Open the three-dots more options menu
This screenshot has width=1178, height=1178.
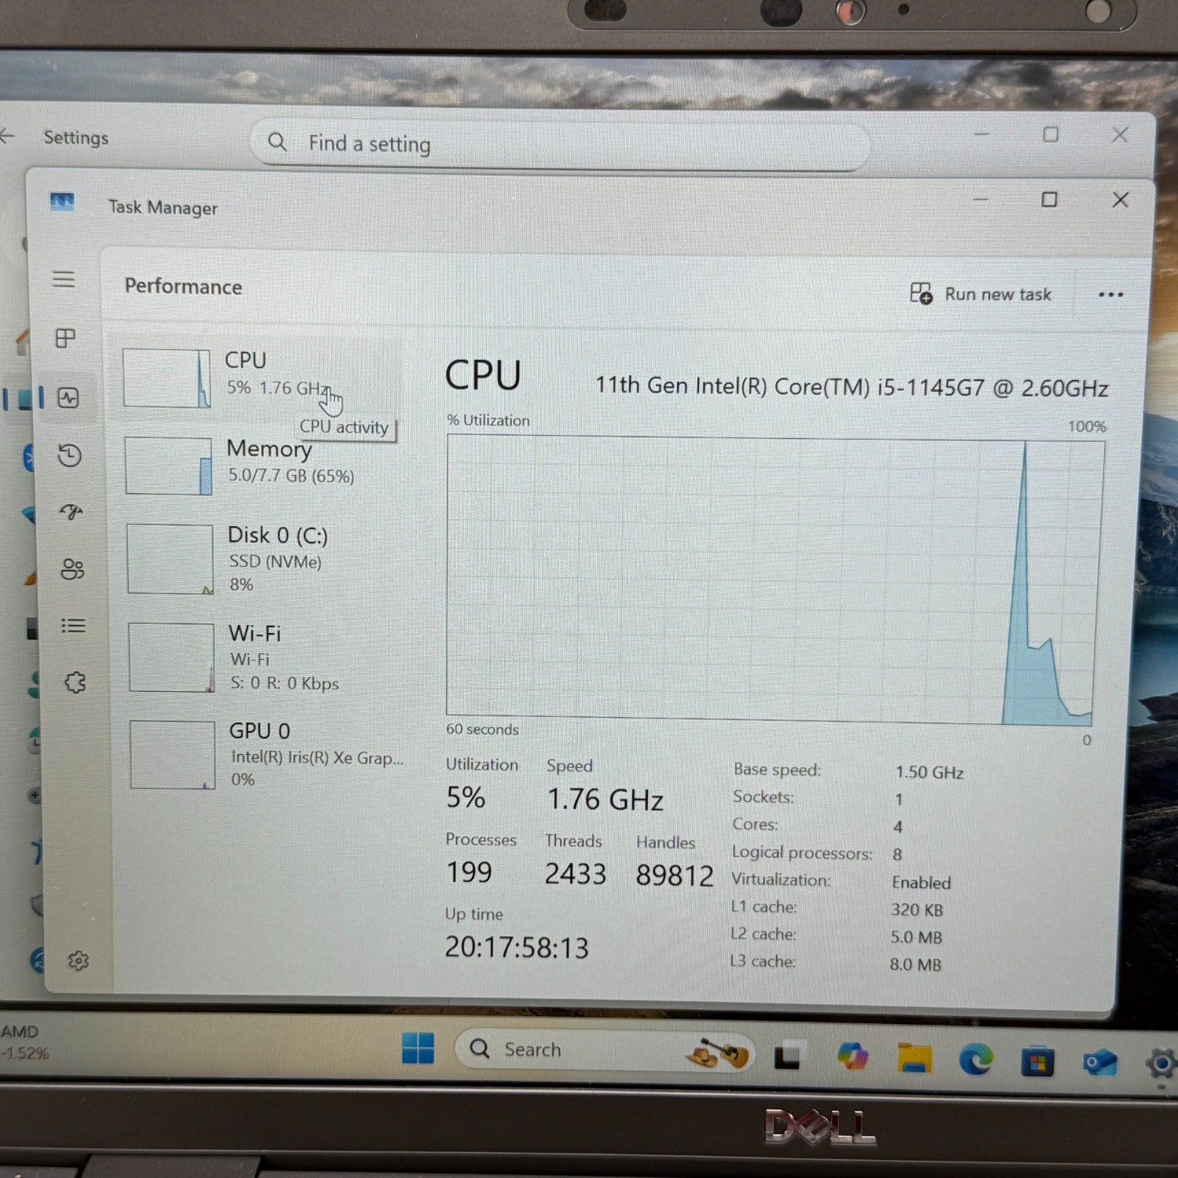click(x=1110, y=294)
